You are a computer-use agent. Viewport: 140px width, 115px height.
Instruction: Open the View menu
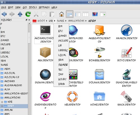[18, 7]
